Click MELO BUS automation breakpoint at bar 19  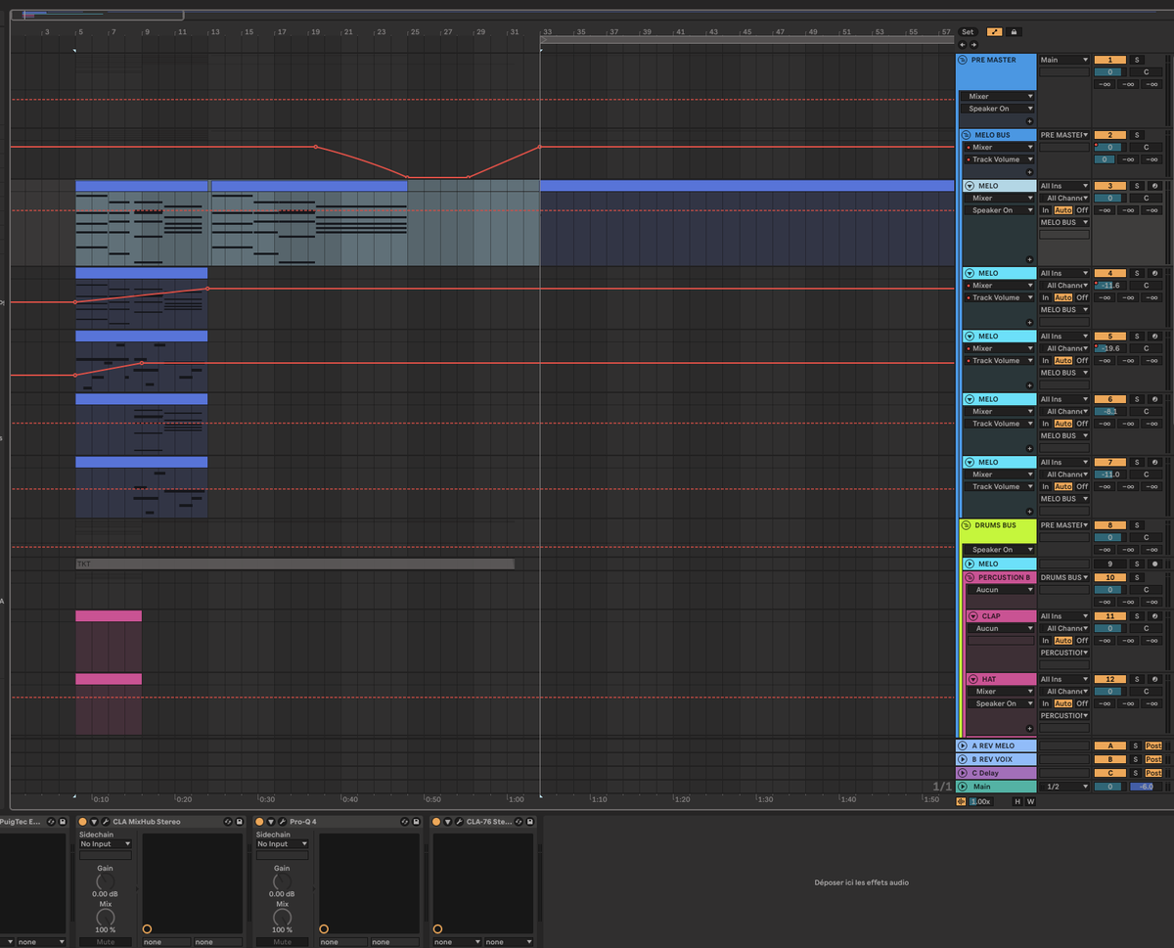tap(315, 147)
